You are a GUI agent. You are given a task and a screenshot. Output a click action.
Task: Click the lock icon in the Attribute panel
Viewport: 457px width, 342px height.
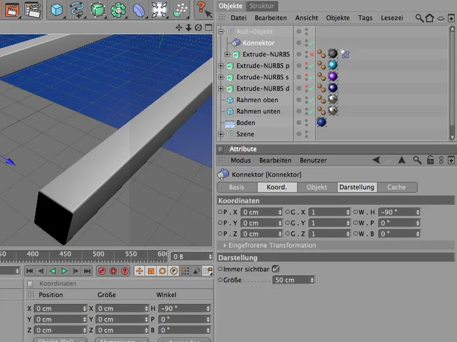[430, 161]
